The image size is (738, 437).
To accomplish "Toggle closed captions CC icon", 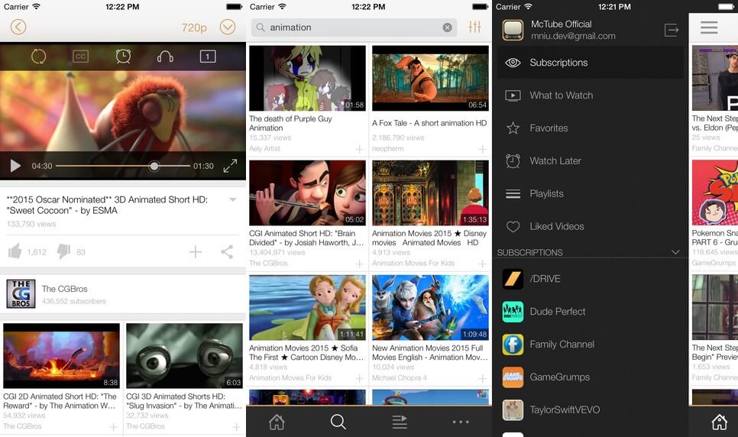I will [80, 57].
